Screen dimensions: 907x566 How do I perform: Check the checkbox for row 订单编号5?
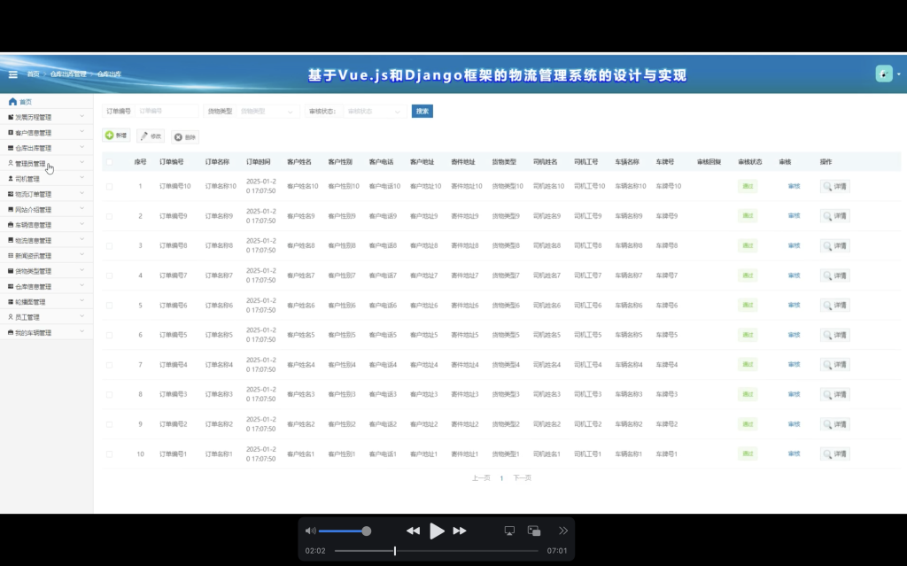tap(109, 335)
